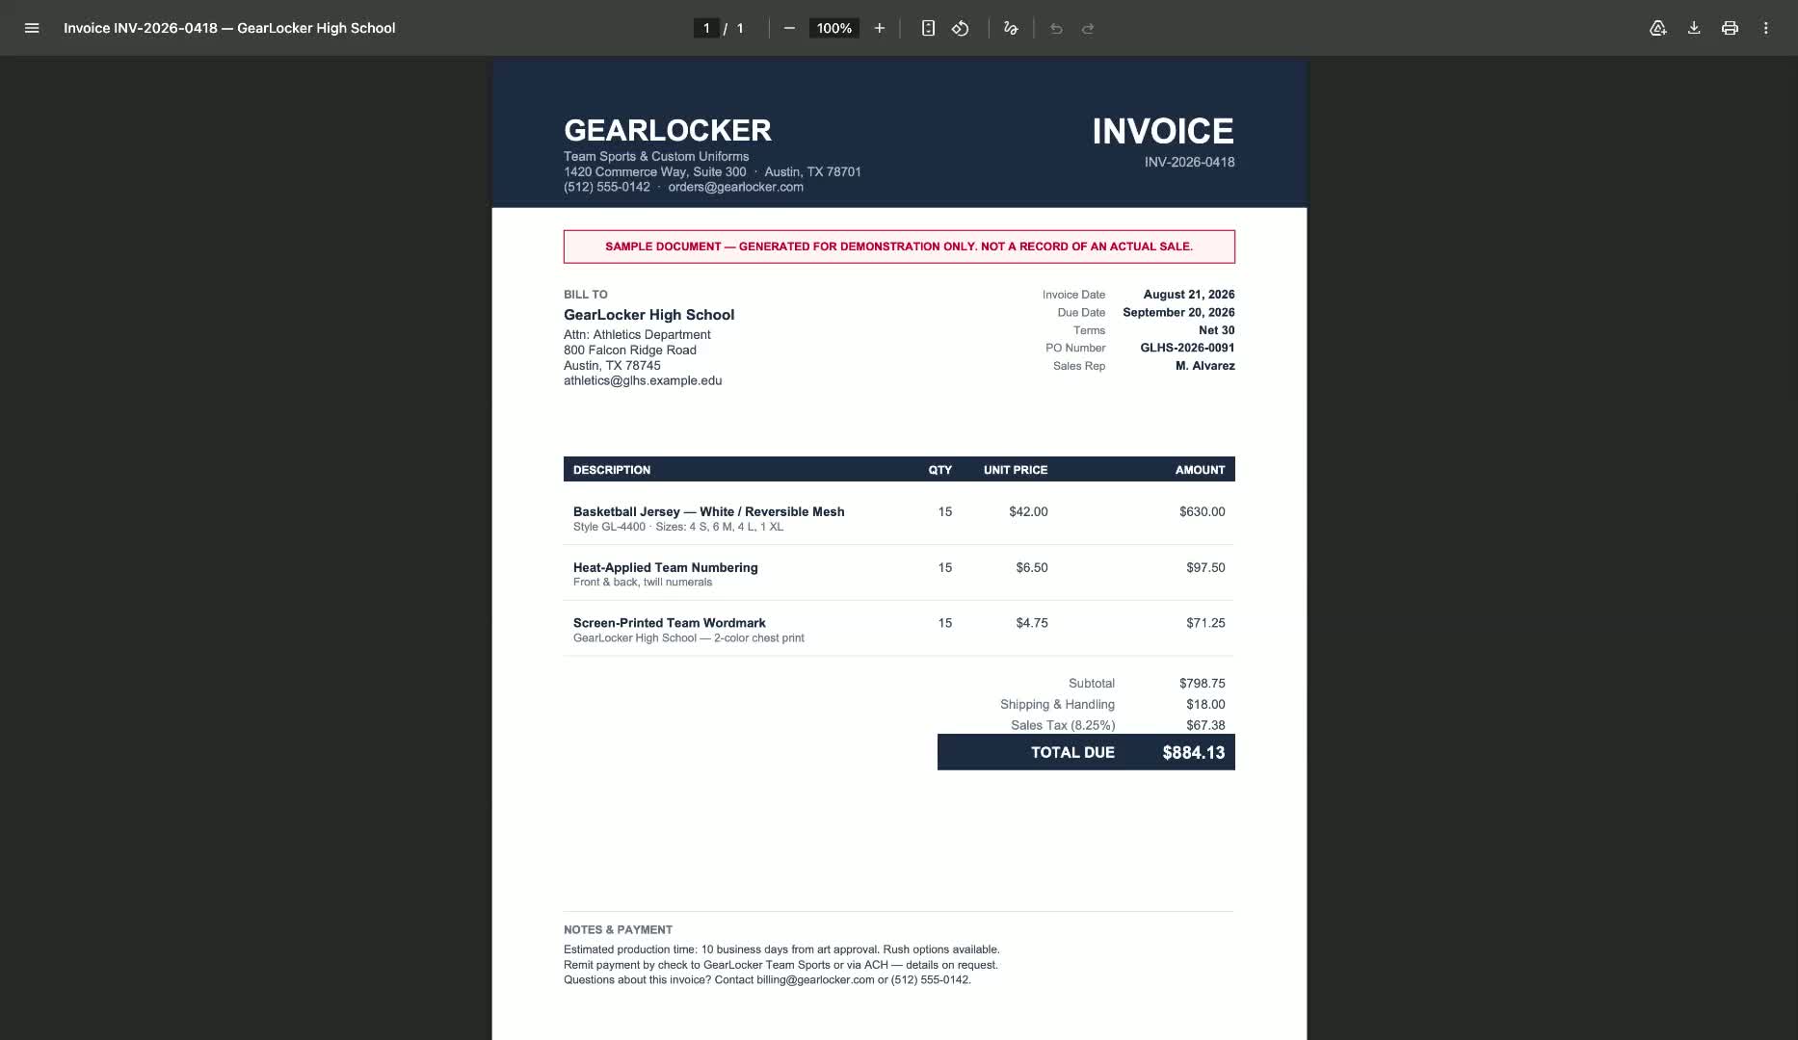This screenshot has height=1040, width=1798.
Task: Download the invoice PDF
Action: coord(1694,28)
